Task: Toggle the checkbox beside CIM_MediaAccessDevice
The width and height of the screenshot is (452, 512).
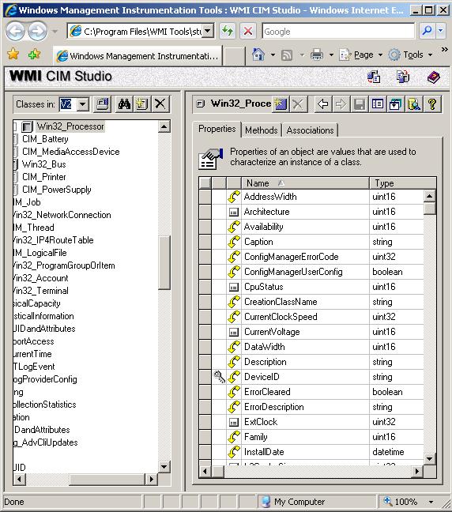Action: 15,152
